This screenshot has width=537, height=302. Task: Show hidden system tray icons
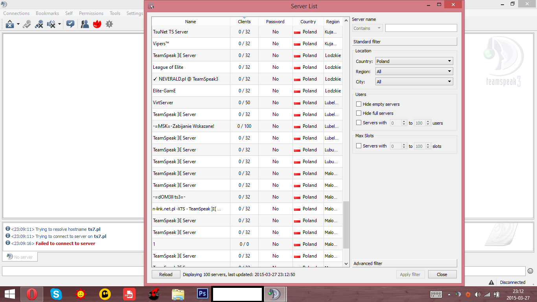coord(449,294)
